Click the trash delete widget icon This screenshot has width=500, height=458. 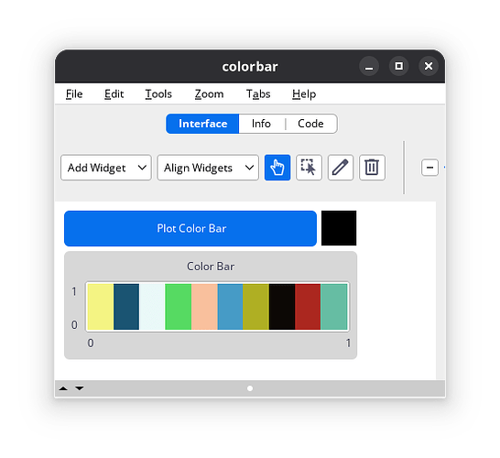click(372, 168)
